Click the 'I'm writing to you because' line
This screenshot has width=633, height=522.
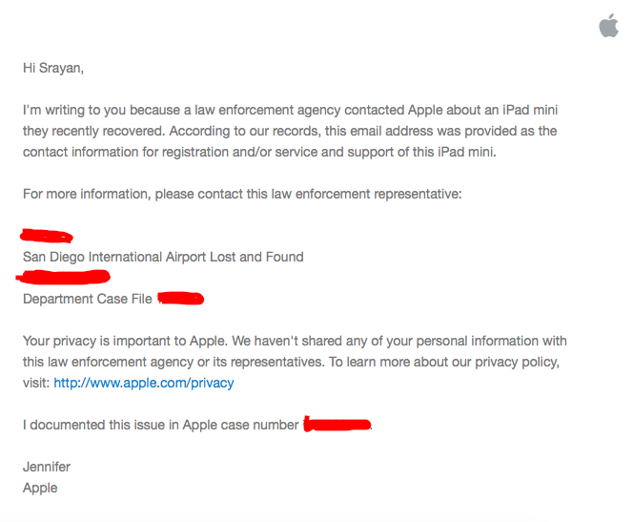click(x=290, y=110)
